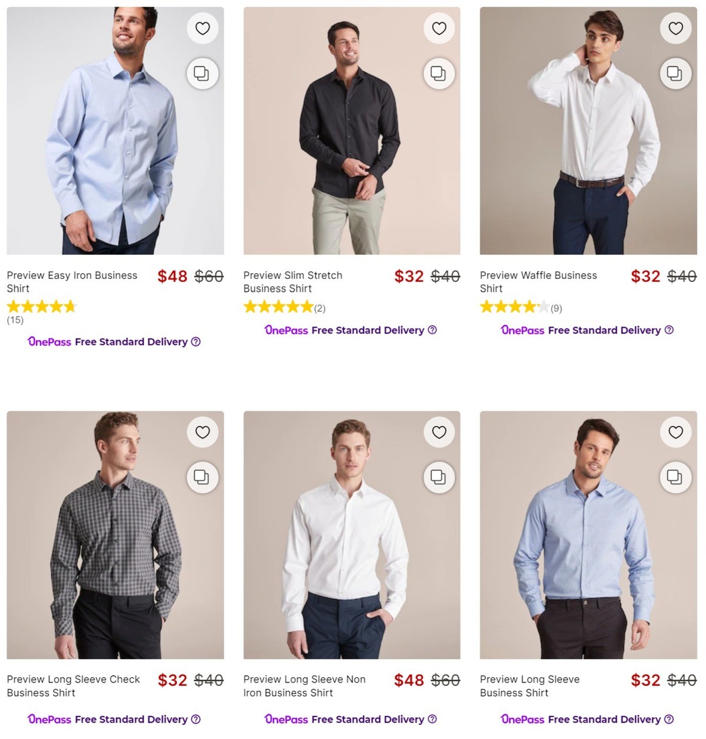Open delivery help tooltip under Non Iron shirt
706x739 pixels.
432,719
